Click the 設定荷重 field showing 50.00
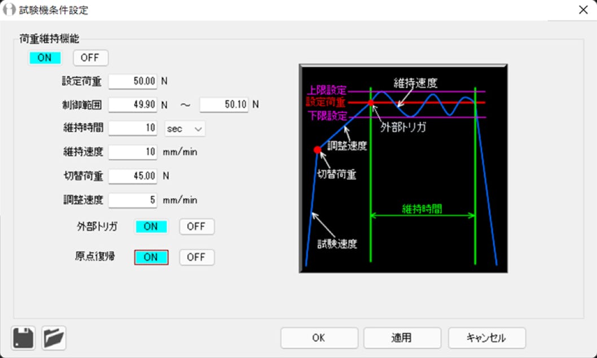This screenshot has height=358, width=597. 133,81
